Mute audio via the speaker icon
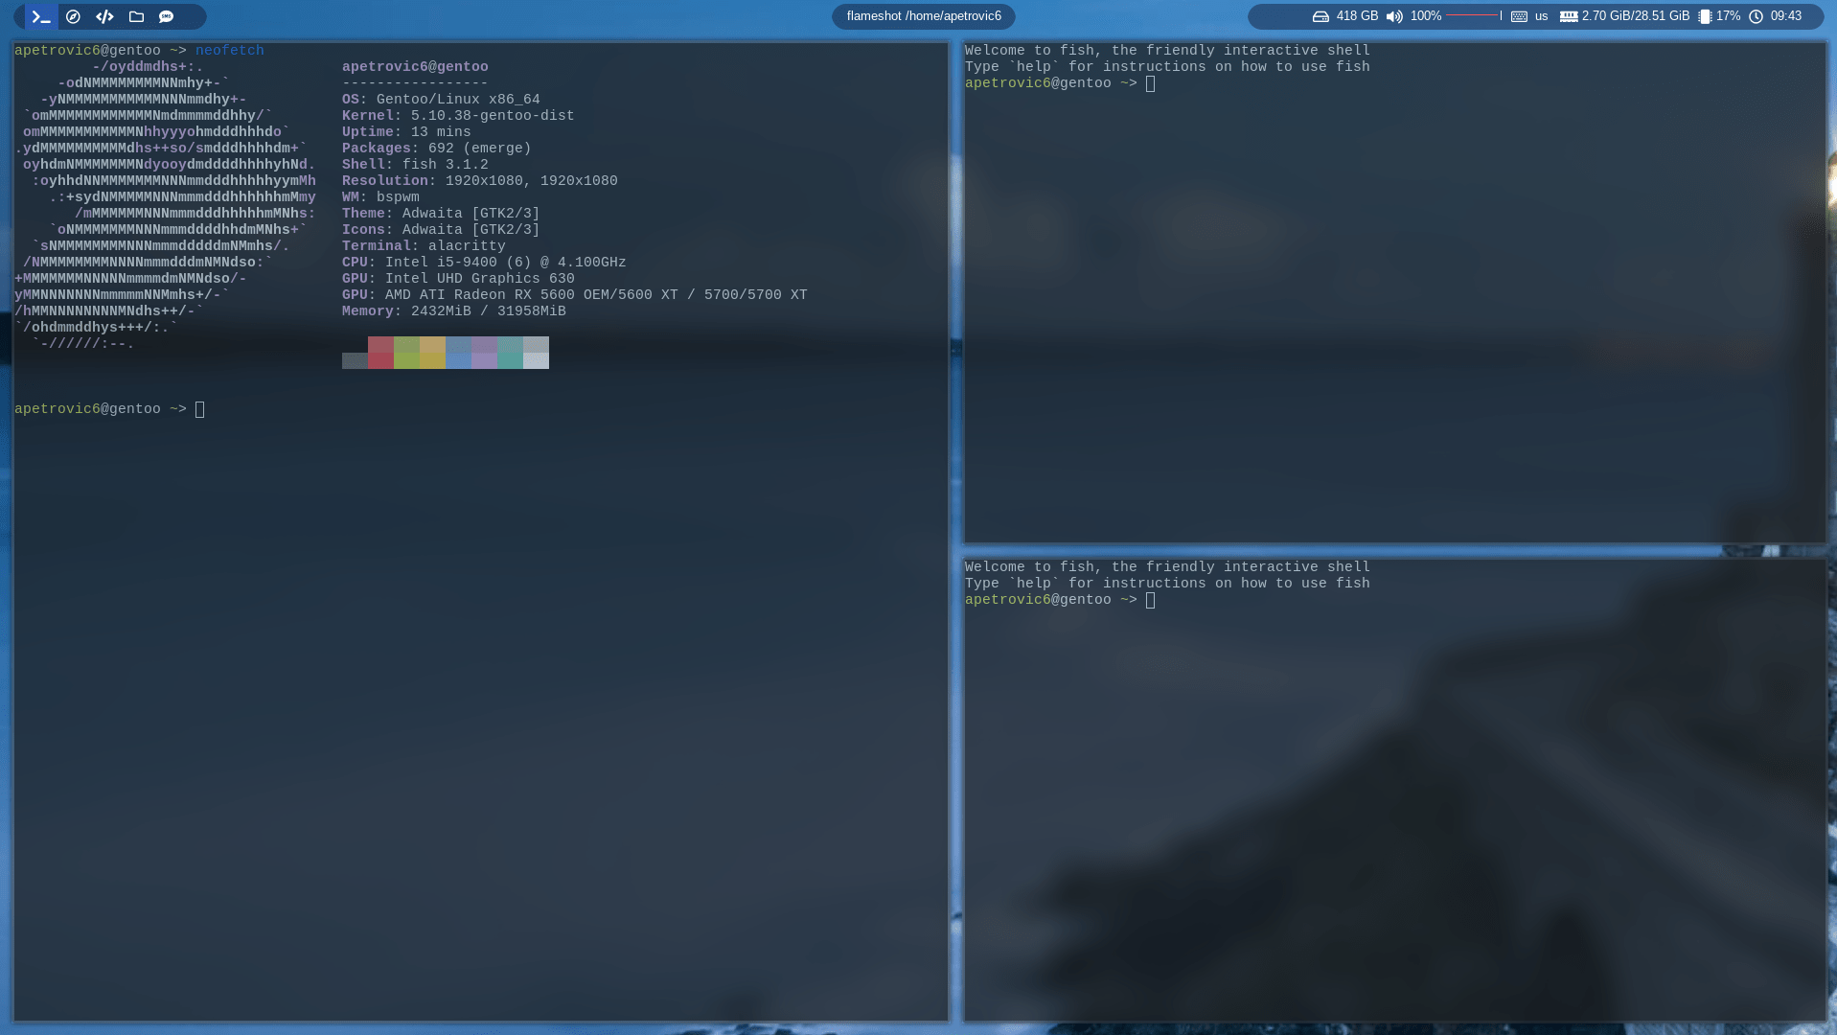This screenshot has width=1837, height=1035. pyautogui.click(x=1394, y=16)
